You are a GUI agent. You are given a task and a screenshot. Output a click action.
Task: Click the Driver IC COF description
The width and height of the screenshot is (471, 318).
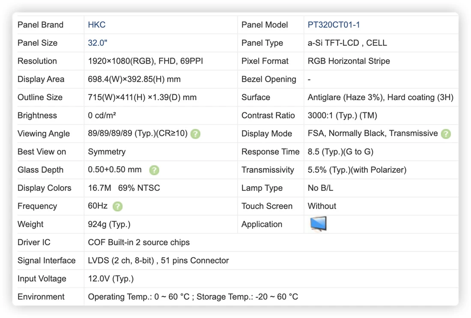click(x=139, y=242)
